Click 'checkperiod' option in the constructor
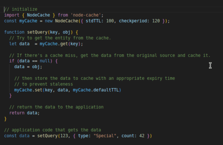The height and width of the screenshot is (145, 223). [133, 21]
